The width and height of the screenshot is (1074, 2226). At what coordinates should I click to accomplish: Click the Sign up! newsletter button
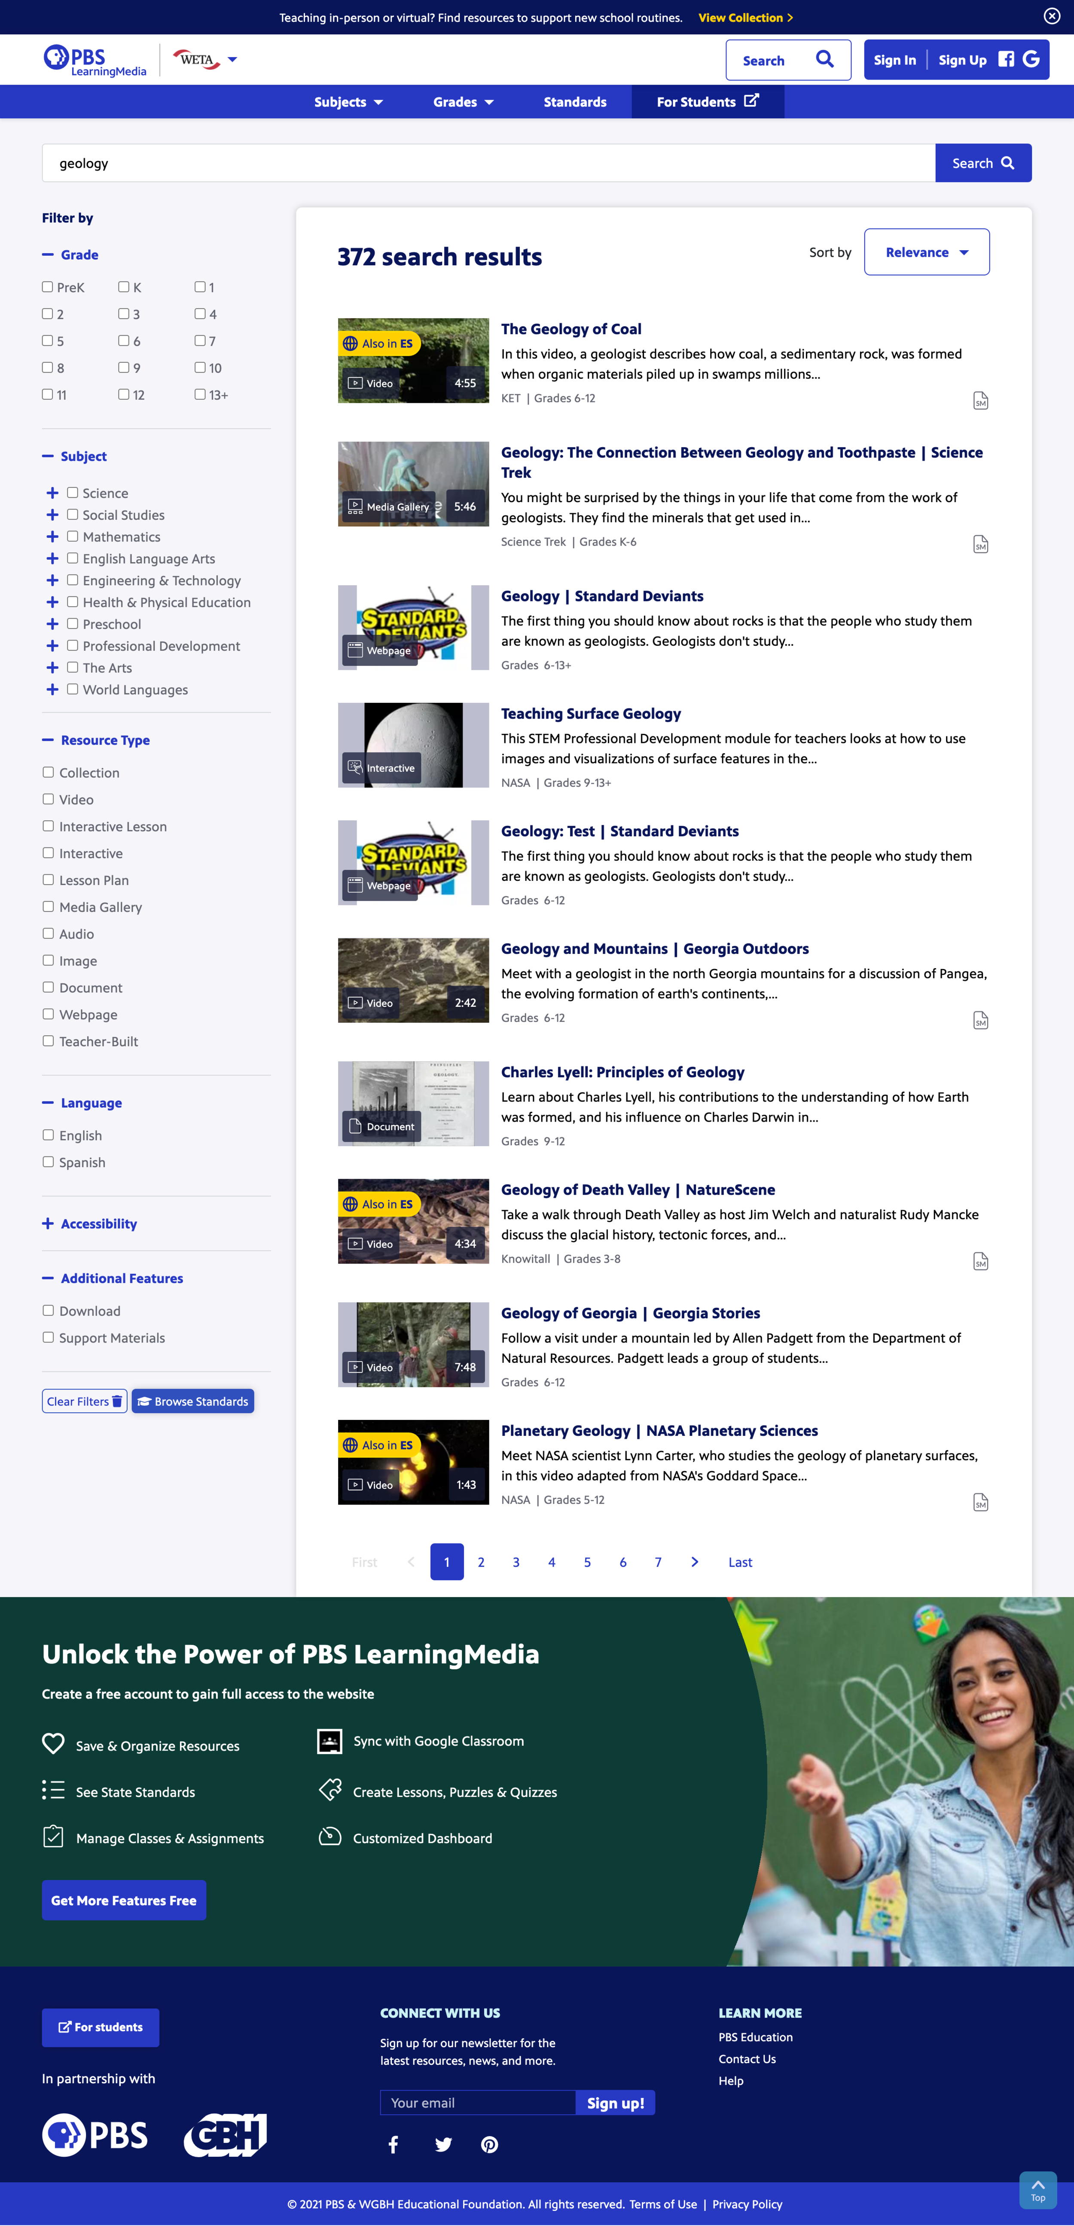pos(616,2103)
